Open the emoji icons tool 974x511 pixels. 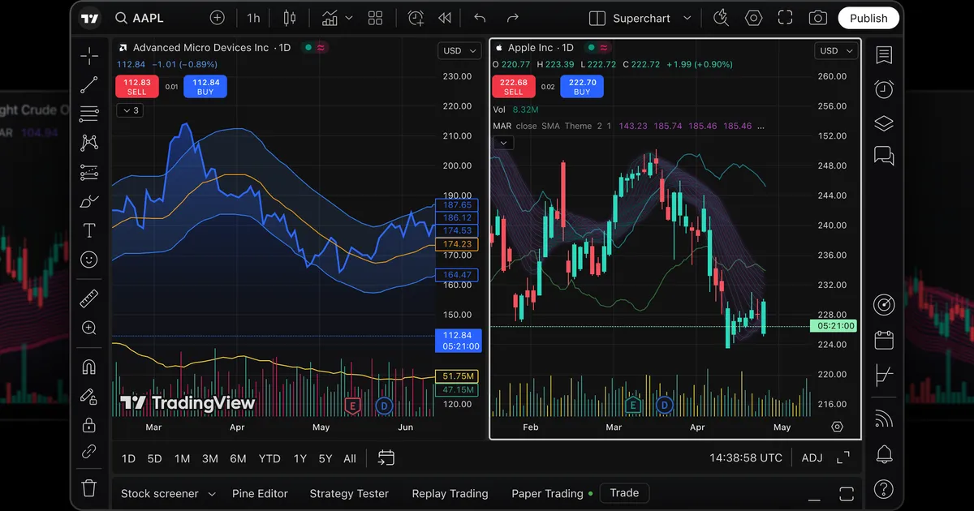89,260
